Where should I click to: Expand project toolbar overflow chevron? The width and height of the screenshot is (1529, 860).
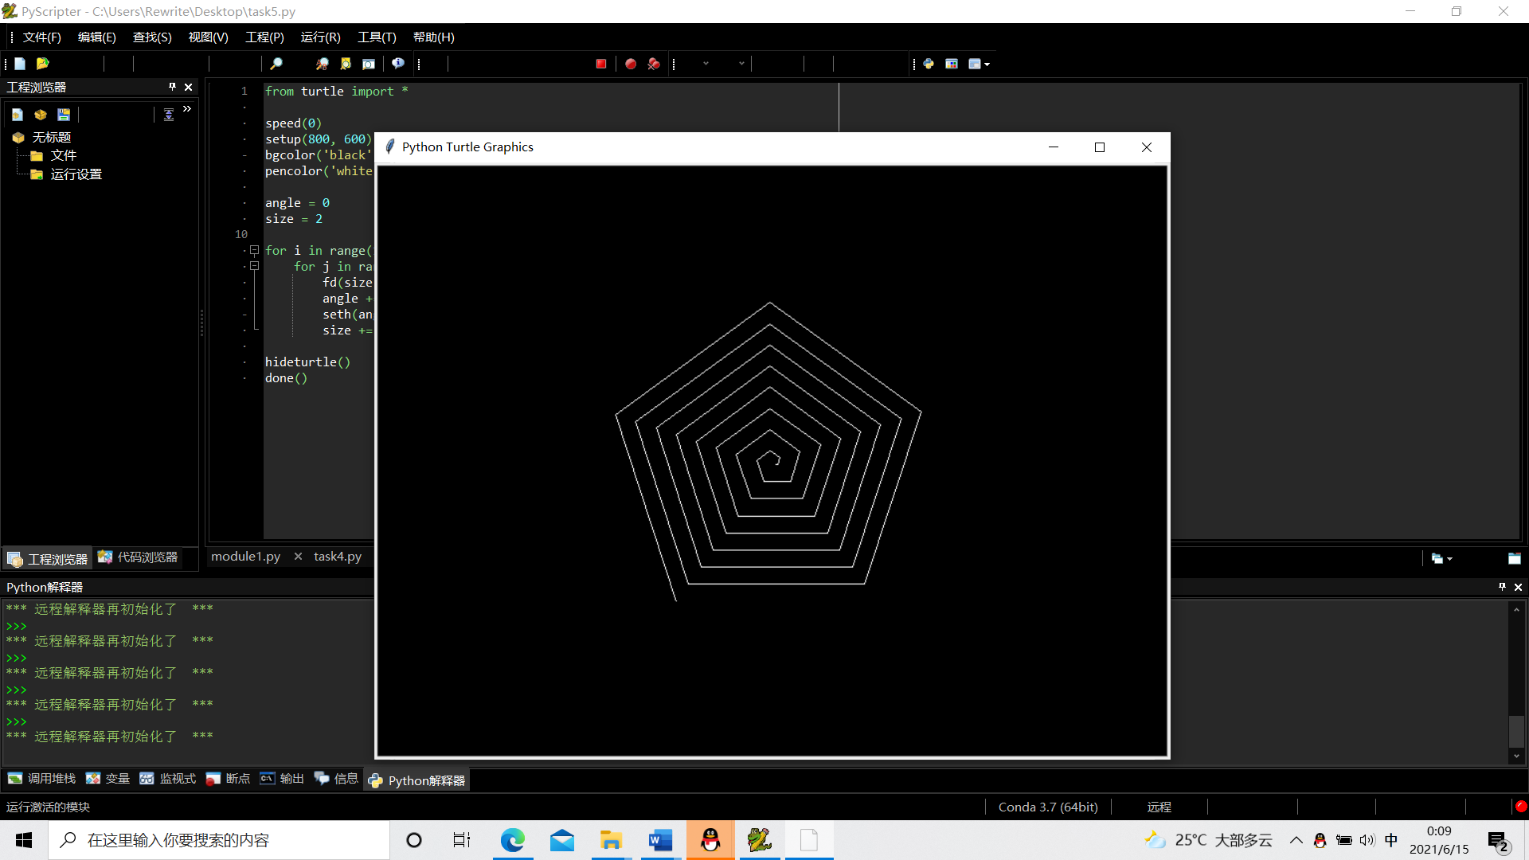tap(187, 109)
